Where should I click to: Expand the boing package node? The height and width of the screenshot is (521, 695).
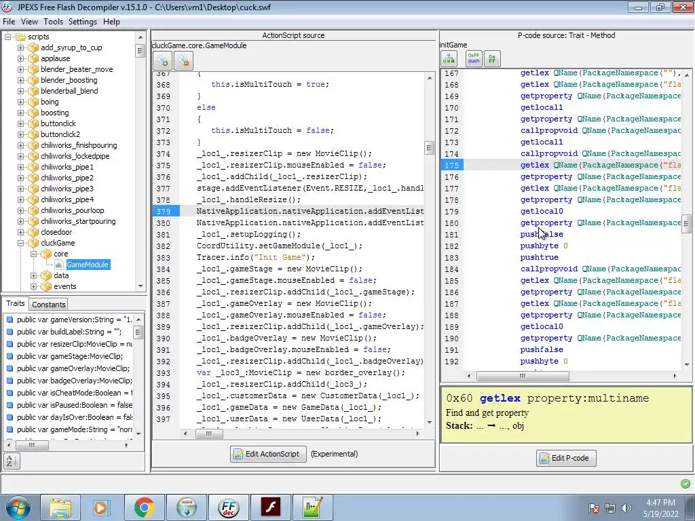click(x=21, y=102)
